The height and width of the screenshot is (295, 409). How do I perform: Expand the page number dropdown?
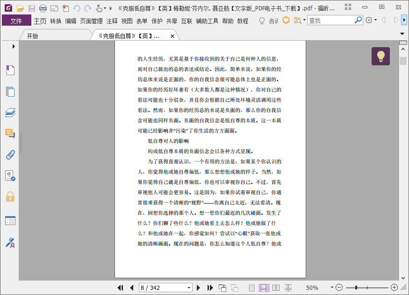[x=189, y=288]
